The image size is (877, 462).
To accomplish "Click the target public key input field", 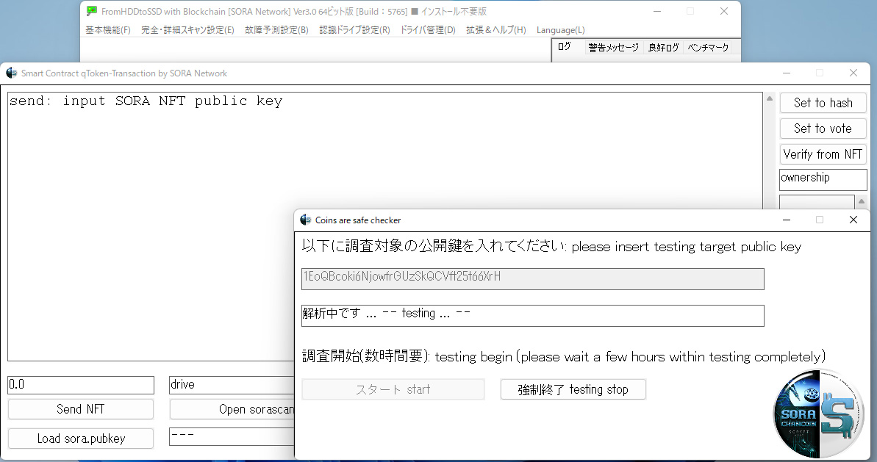I will 532,279.
